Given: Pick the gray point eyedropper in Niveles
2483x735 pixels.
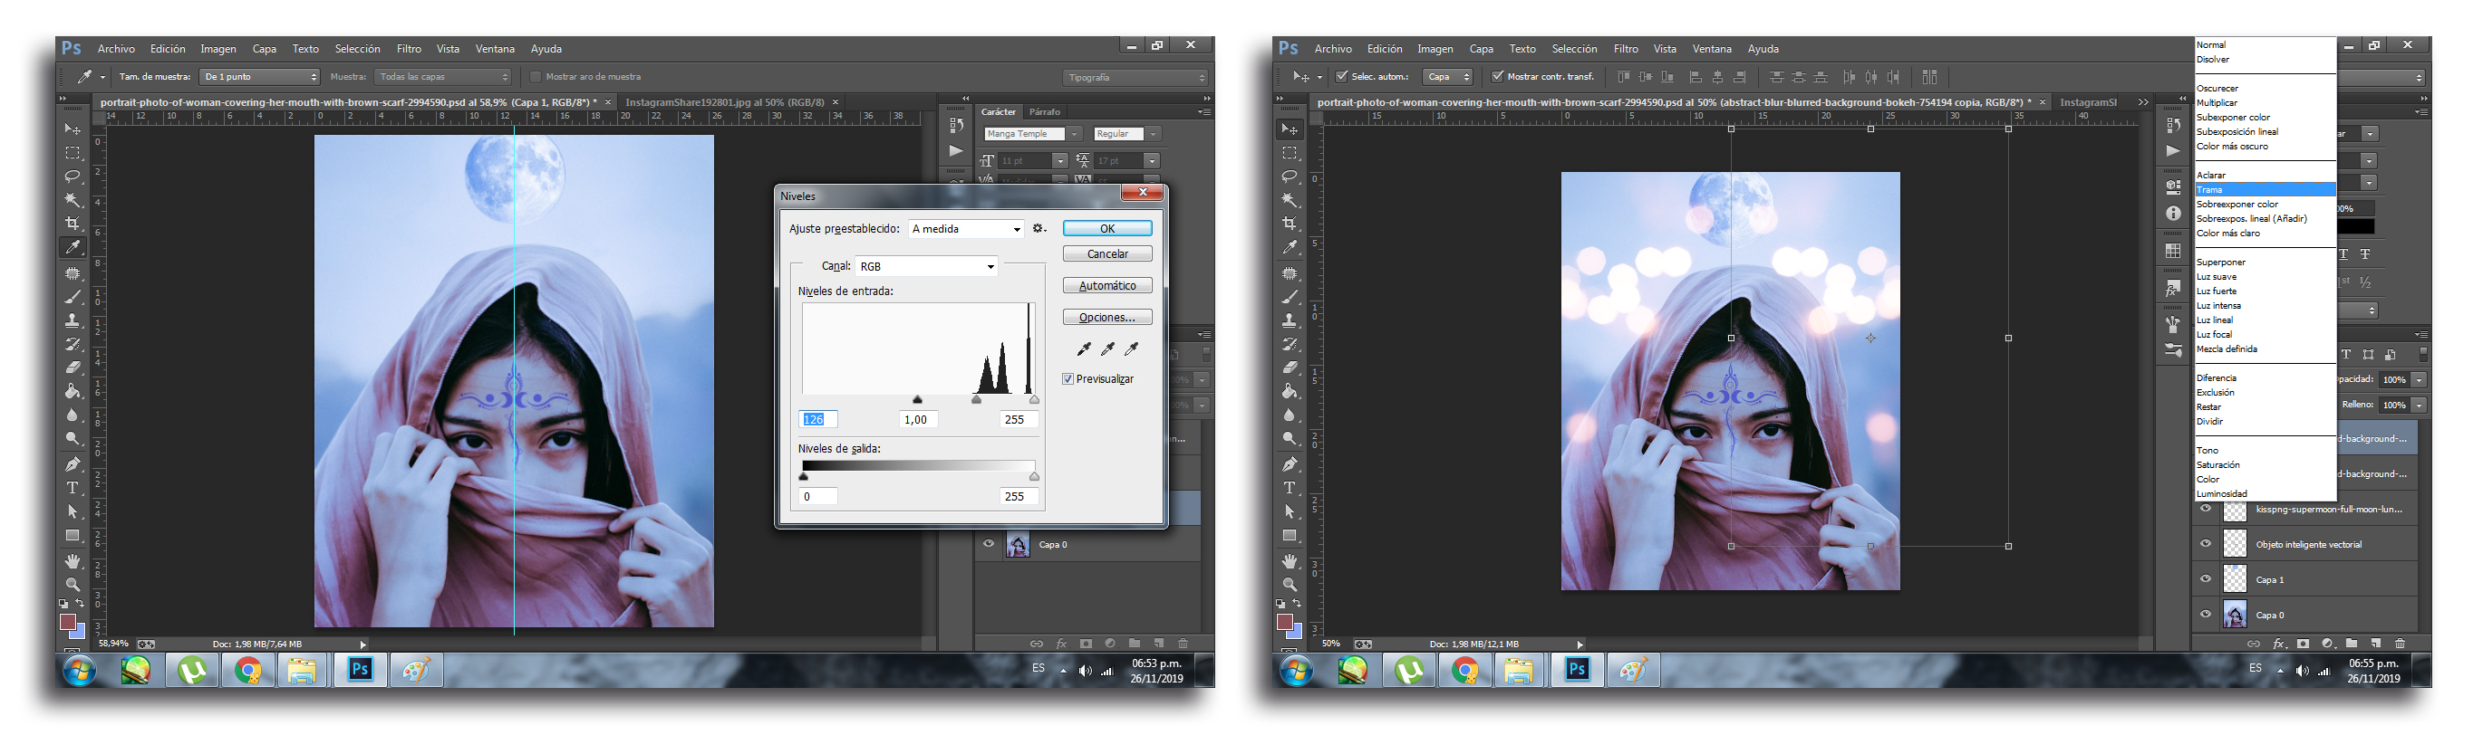Looking at the screenshot, I should pos(1107,348).
